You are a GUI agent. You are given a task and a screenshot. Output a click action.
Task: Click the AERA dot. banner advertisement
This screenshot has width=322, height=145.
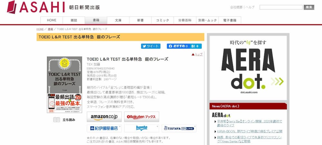248,68
